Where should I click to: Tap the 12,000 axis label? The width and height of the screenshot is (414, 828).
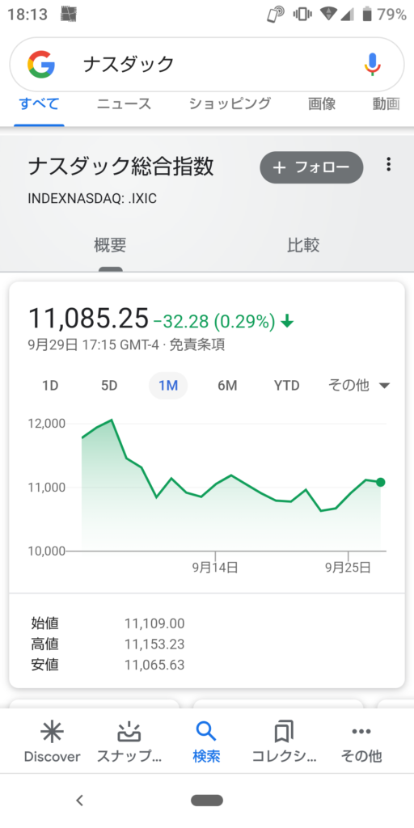pyautogui.click(x=46, y=423)
